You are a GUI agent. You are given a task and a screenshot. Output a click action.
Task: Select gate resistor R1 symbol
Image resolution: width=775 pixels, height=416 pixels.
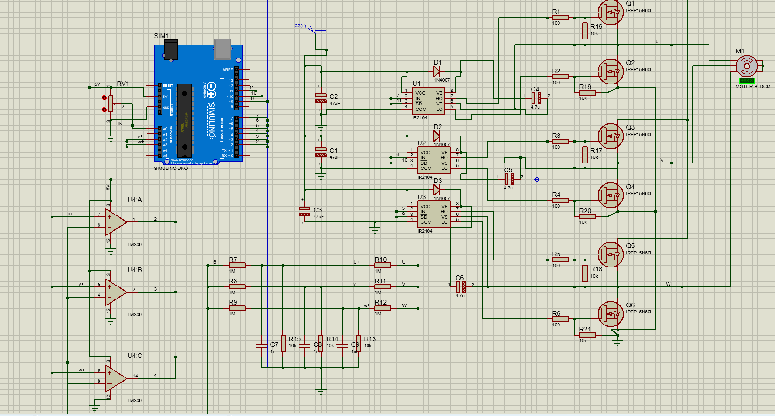point(560,18)
